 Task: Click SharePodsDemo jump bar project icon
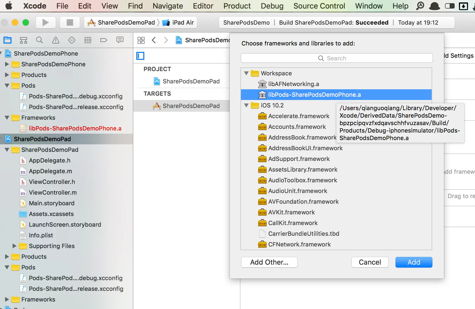(x=179, y=40)
